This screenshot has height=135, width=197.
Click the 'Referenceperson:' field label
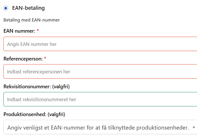click(23, 59)
